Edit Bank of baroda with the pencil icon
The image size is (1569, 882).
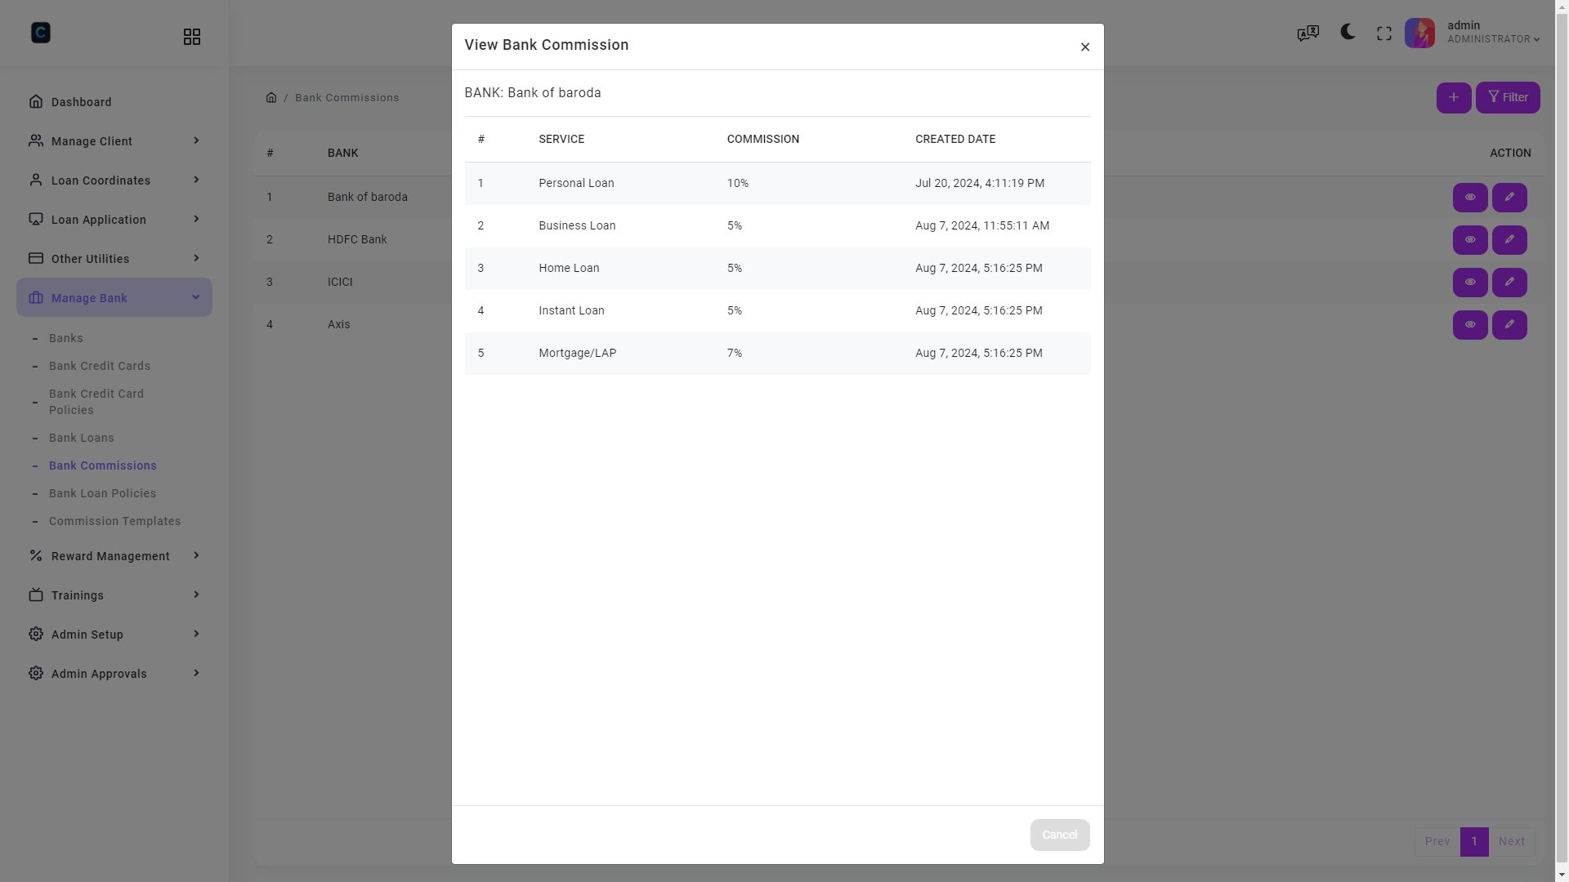[x=1509, y=197]
